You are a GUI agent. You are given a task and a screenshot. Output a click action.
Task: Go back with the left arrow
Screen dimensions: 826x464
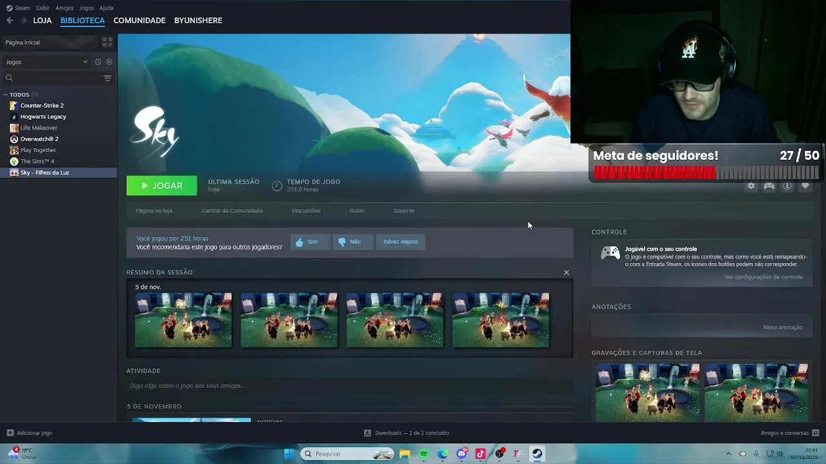10,21
